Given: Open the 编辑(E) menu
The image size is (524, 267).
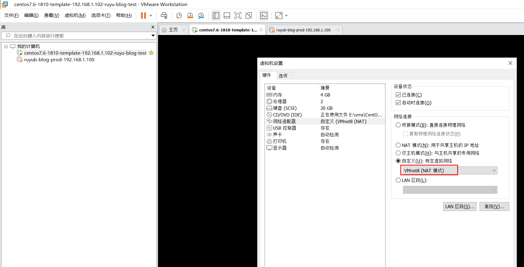Looking at the screenshot, I should 31,15.
